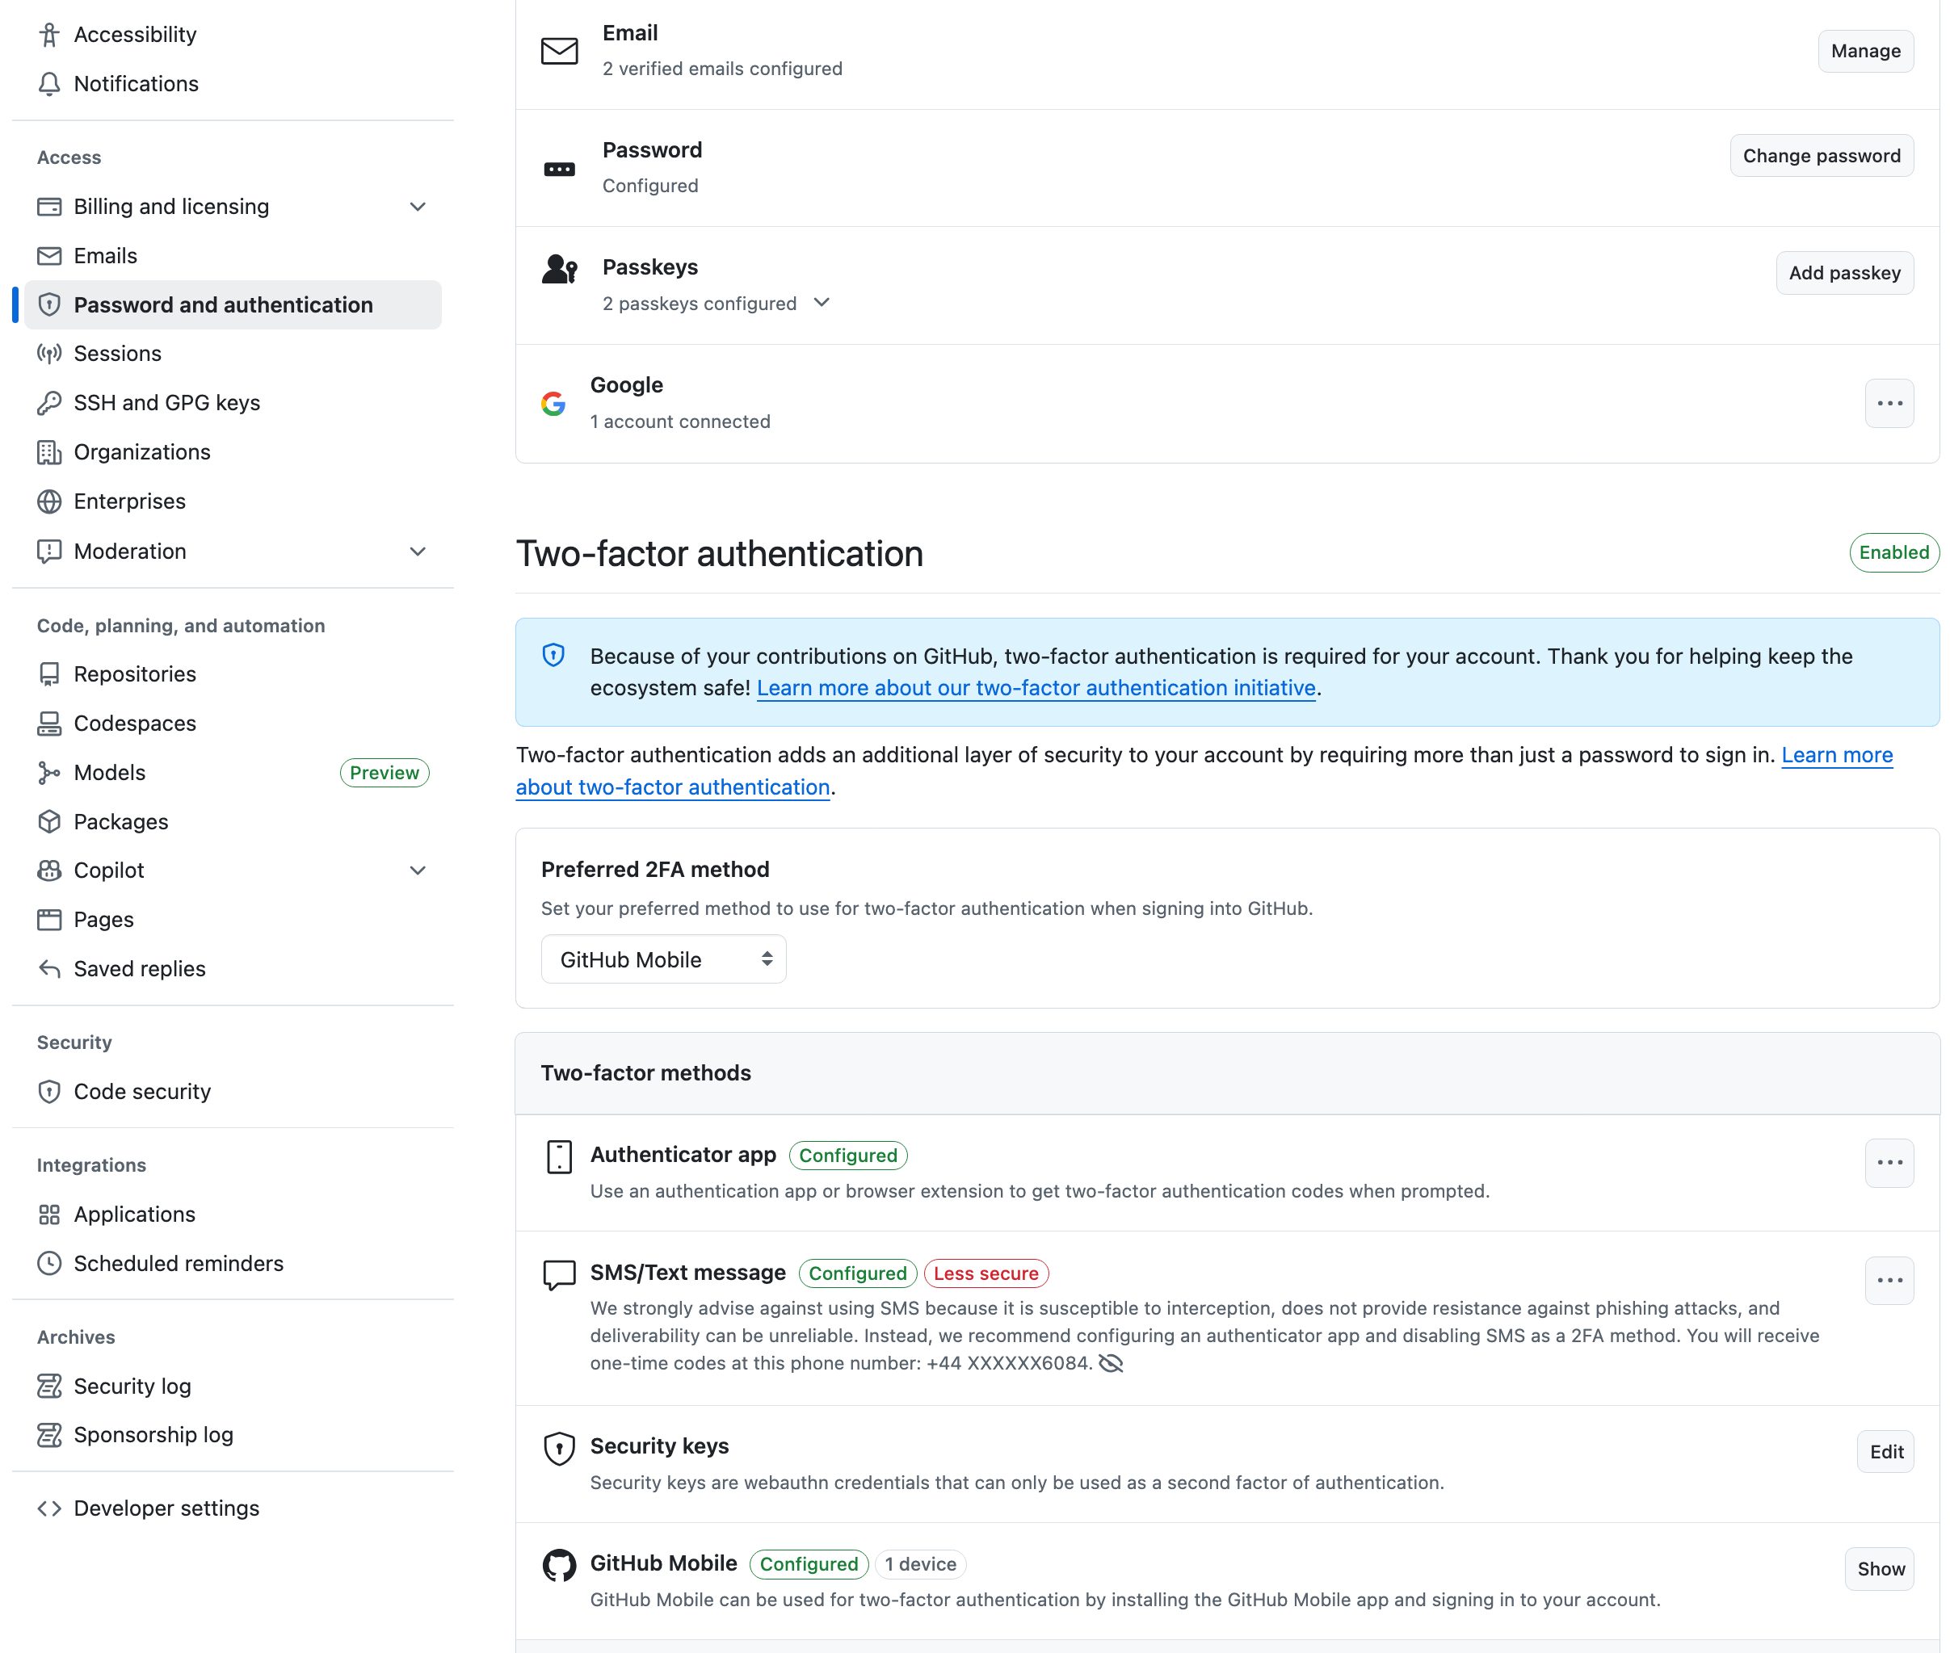Open the SMS/Text message options menu
The image size is (1950, 1653).
tap(1889, 1280)
